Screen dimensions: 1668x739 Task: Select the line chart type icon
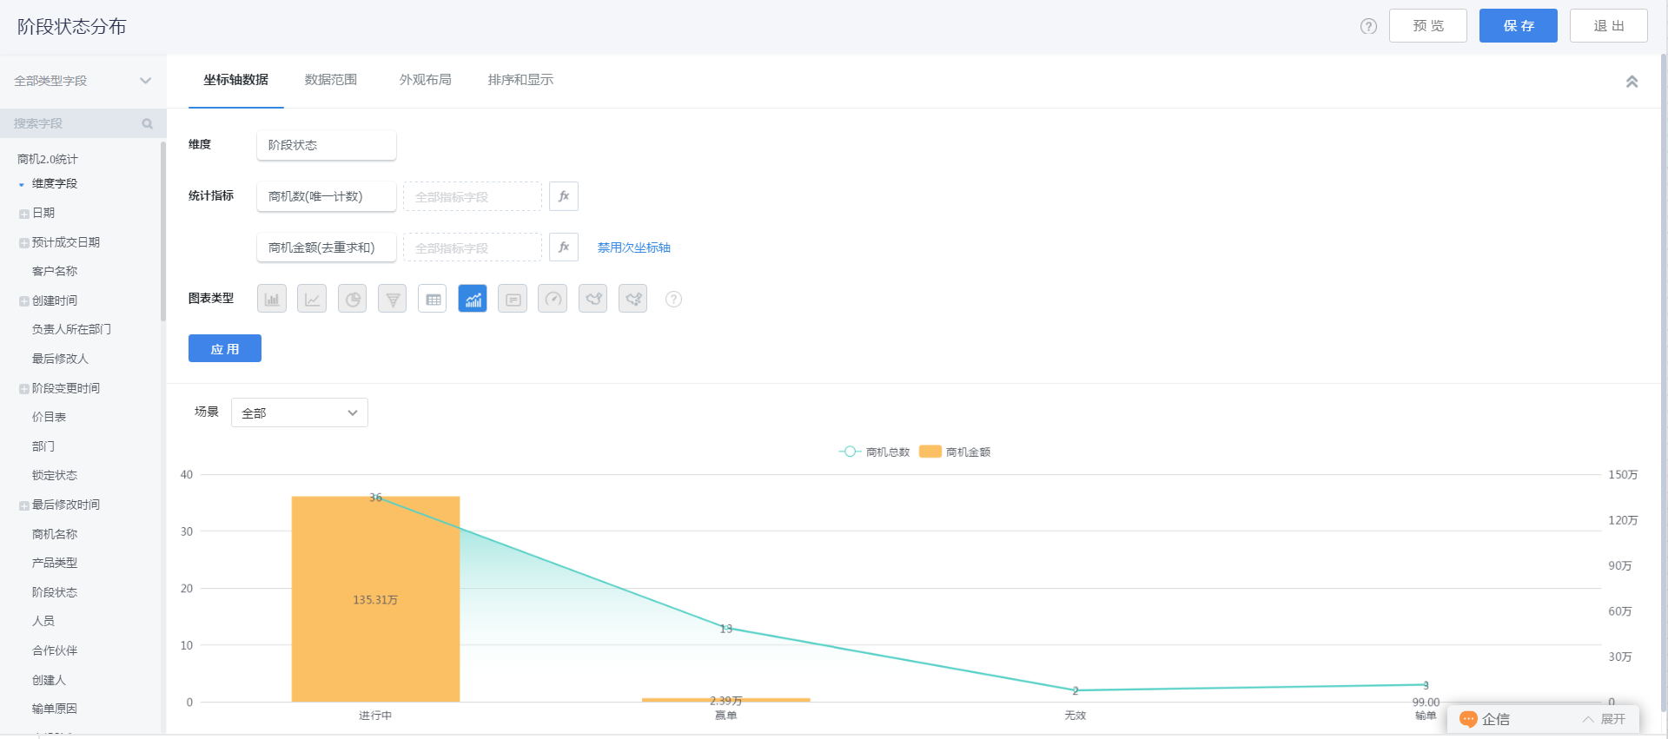point(312,299)
